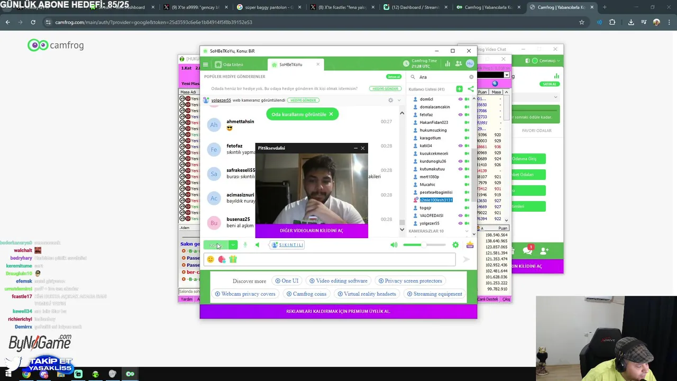
Task: Open the gift box icon in message box
Action: click(x=233, y=259)
